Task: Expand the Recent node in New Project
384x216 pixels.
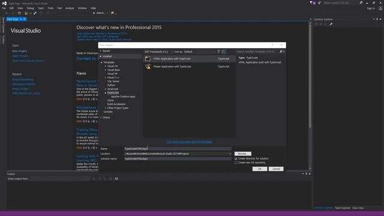Action: tap(101, 51)
